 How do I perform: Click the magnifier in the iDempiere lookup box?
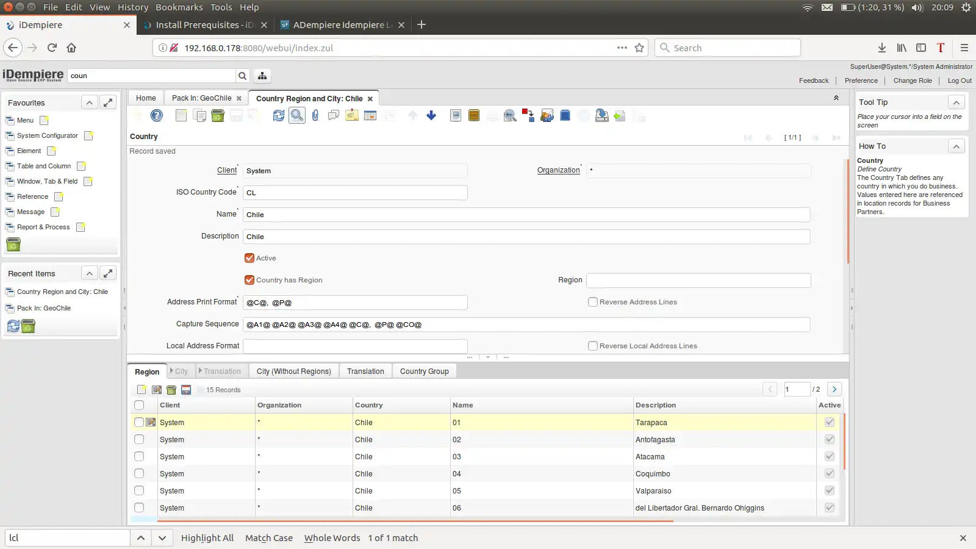(x=243, y=76)
